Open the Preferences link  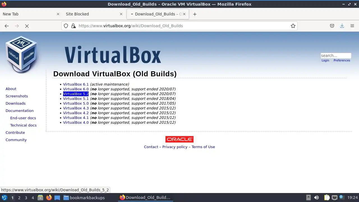(x=342, y=60)
